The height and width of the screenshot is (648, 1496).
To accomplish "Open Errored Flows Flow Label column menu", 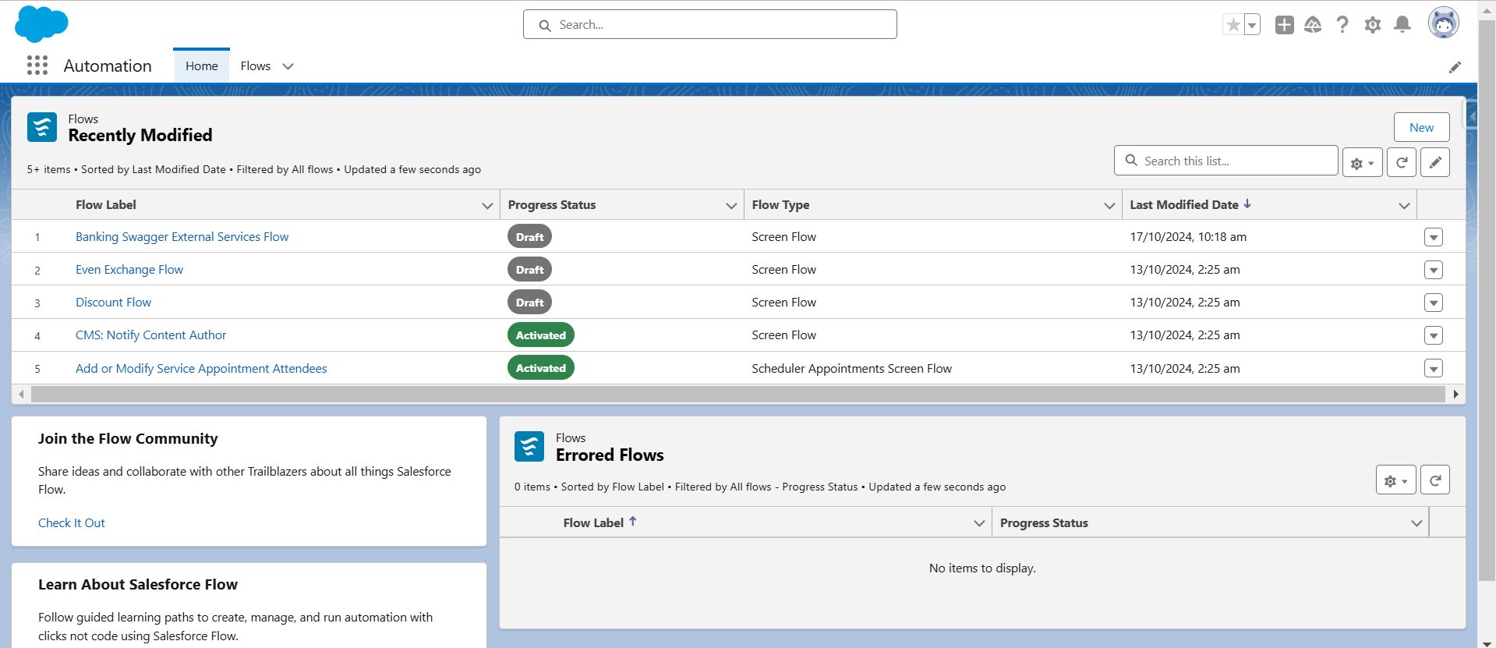I will (979, 523).
